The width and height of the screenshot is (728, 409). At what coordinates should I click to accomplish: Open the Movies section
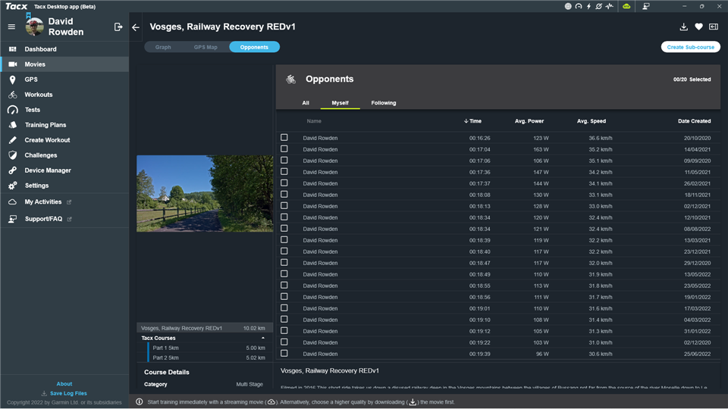(65, 64)
